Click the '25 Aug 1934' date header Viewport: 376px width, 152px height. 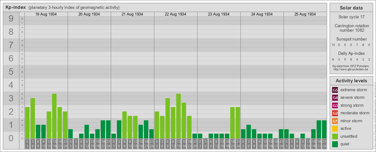click(x=305, y=14)
